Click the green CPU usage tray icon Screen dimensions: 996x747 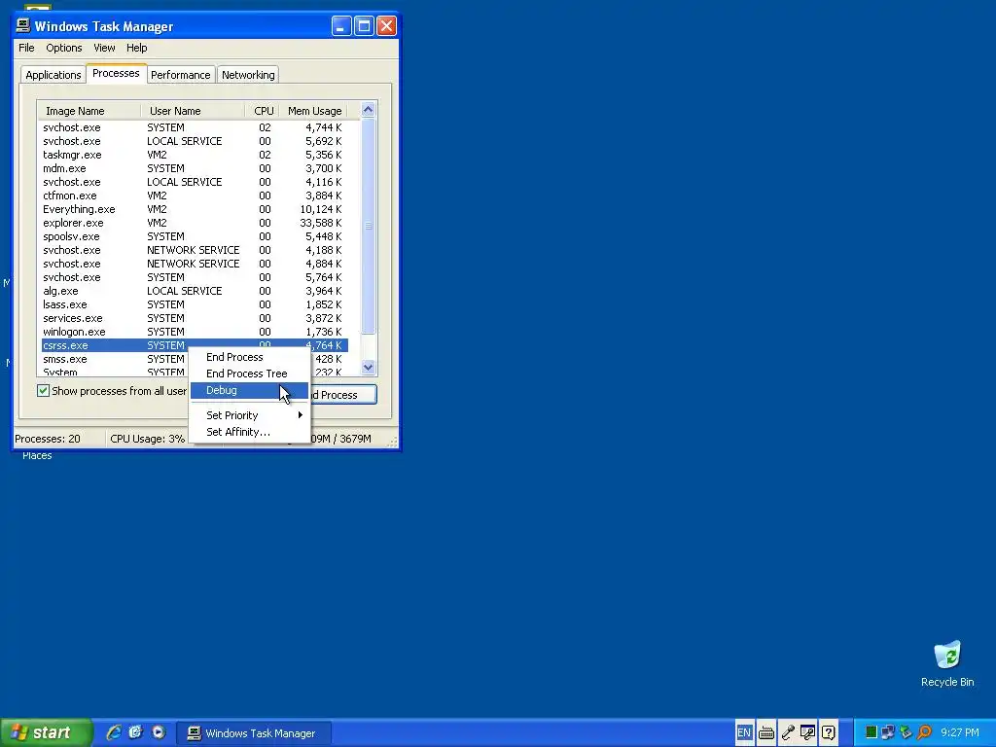[871, 733]
